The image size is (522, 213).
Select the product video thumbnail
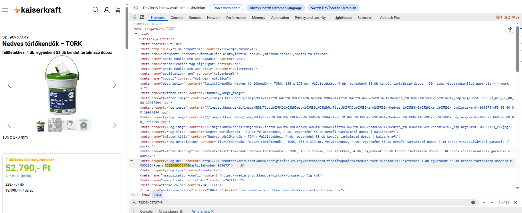pyautogui.click(x=84, y=125)
